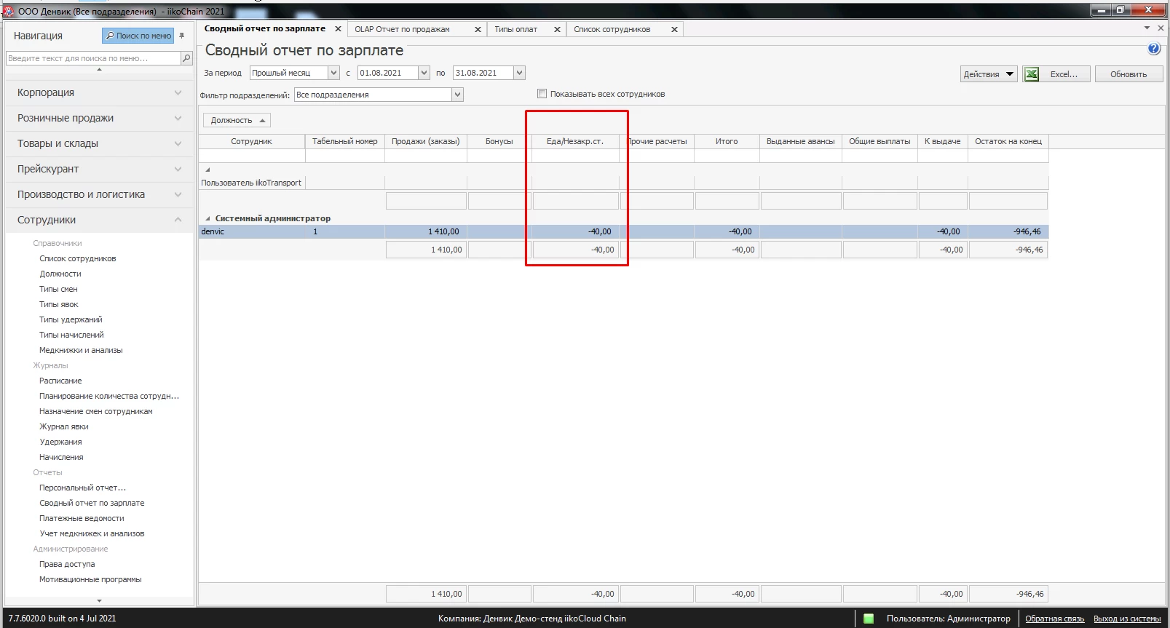Close the Типы оплат tab
The width and height of the screenshot is (1170, 628).
point(557,30)
